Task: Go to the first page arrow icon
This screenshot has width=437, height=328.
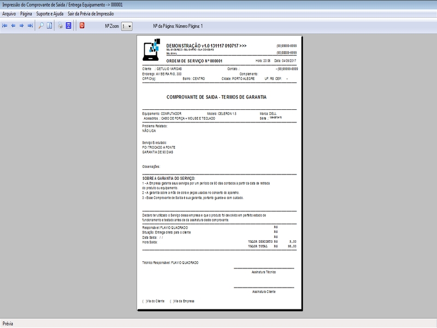Action: (5, 26)
